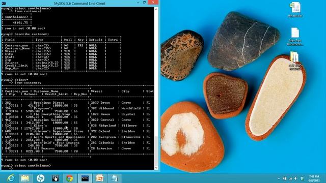Image resolution: width=326 pixels, height=183 pixels.
Task: Launch the HP app on the taskbar
Action: click(x=40, y=178)
